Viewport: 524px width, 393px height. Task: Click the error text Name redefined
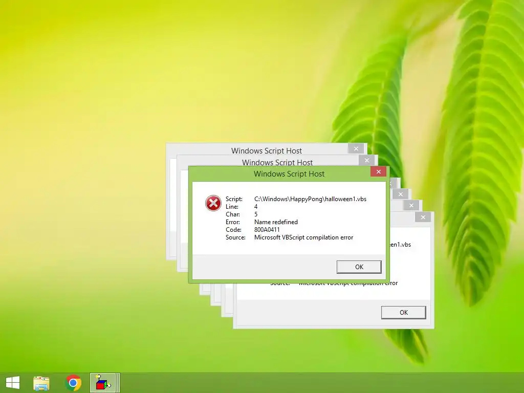tap(276, 222)
